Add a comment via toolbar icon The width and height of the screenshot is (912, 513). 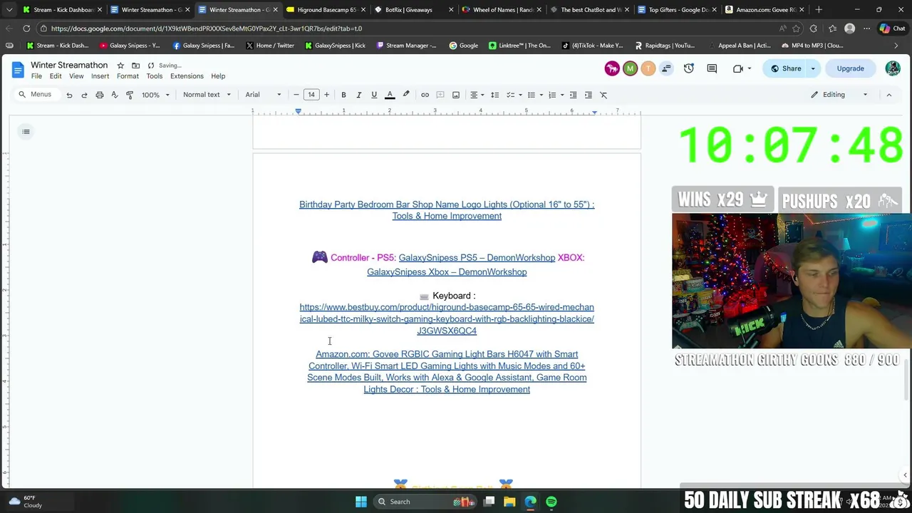(x=440, y=95)
